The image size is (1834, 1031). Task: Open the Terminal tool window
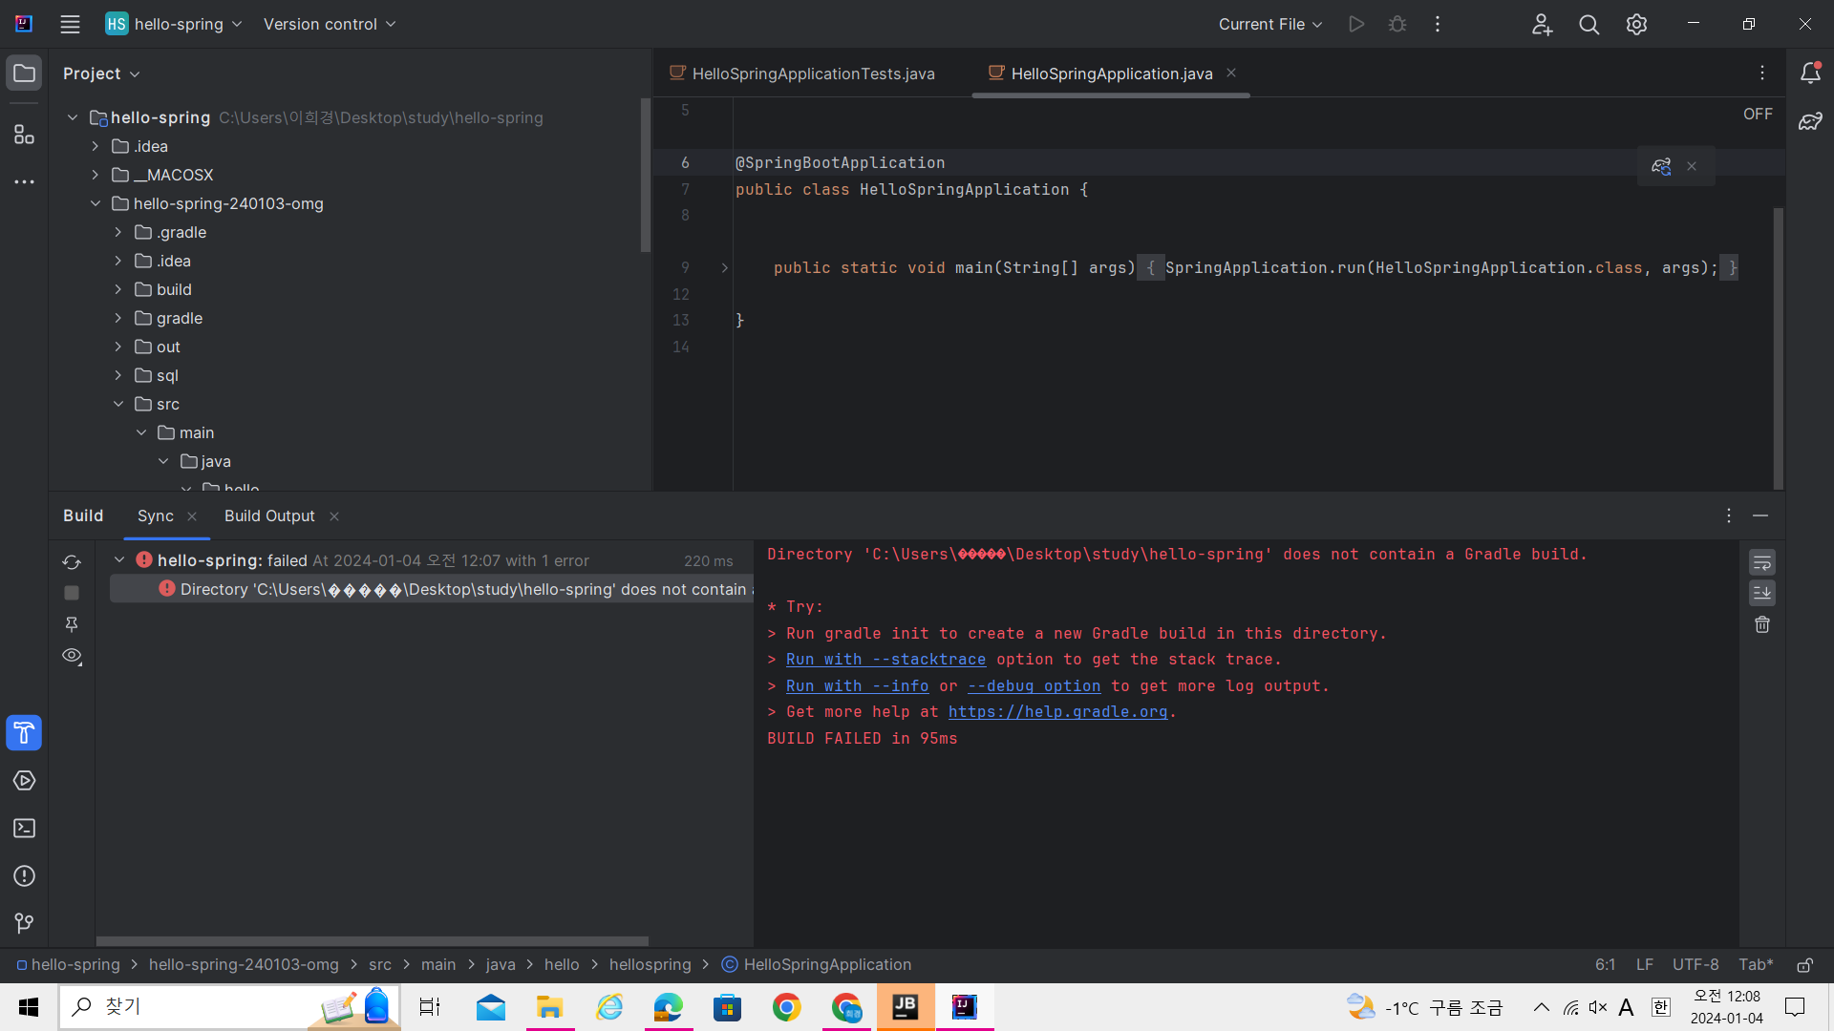point(25,829)
